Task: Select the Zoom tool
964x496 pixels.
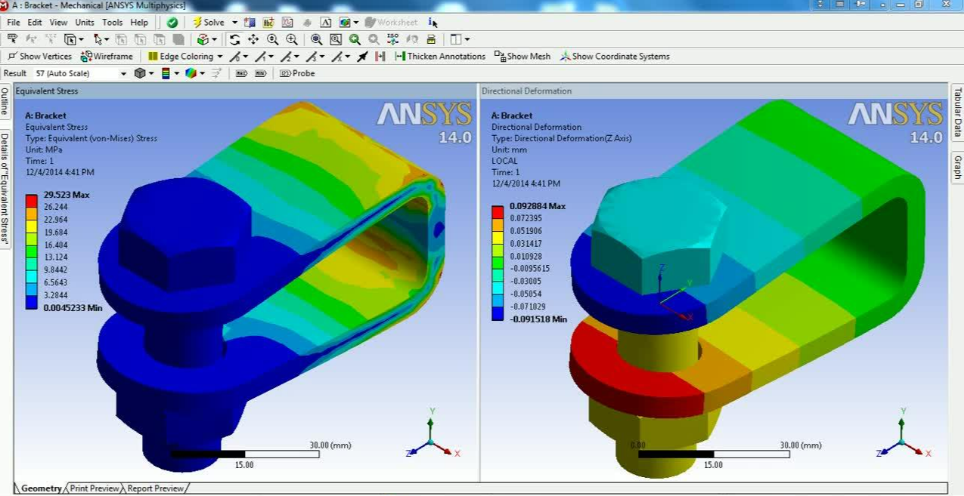Action: 272,39
